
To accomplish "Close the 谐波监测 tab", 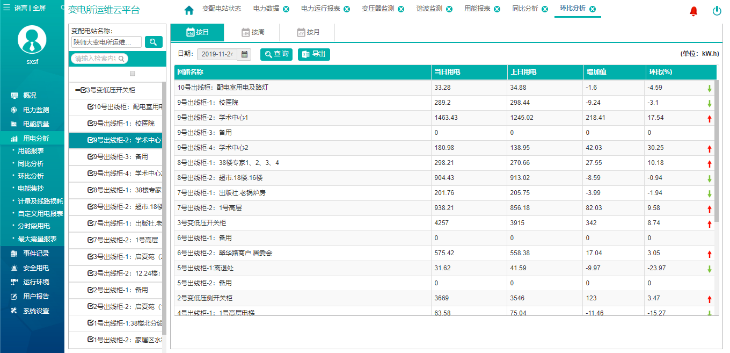I will coord(449,9).
